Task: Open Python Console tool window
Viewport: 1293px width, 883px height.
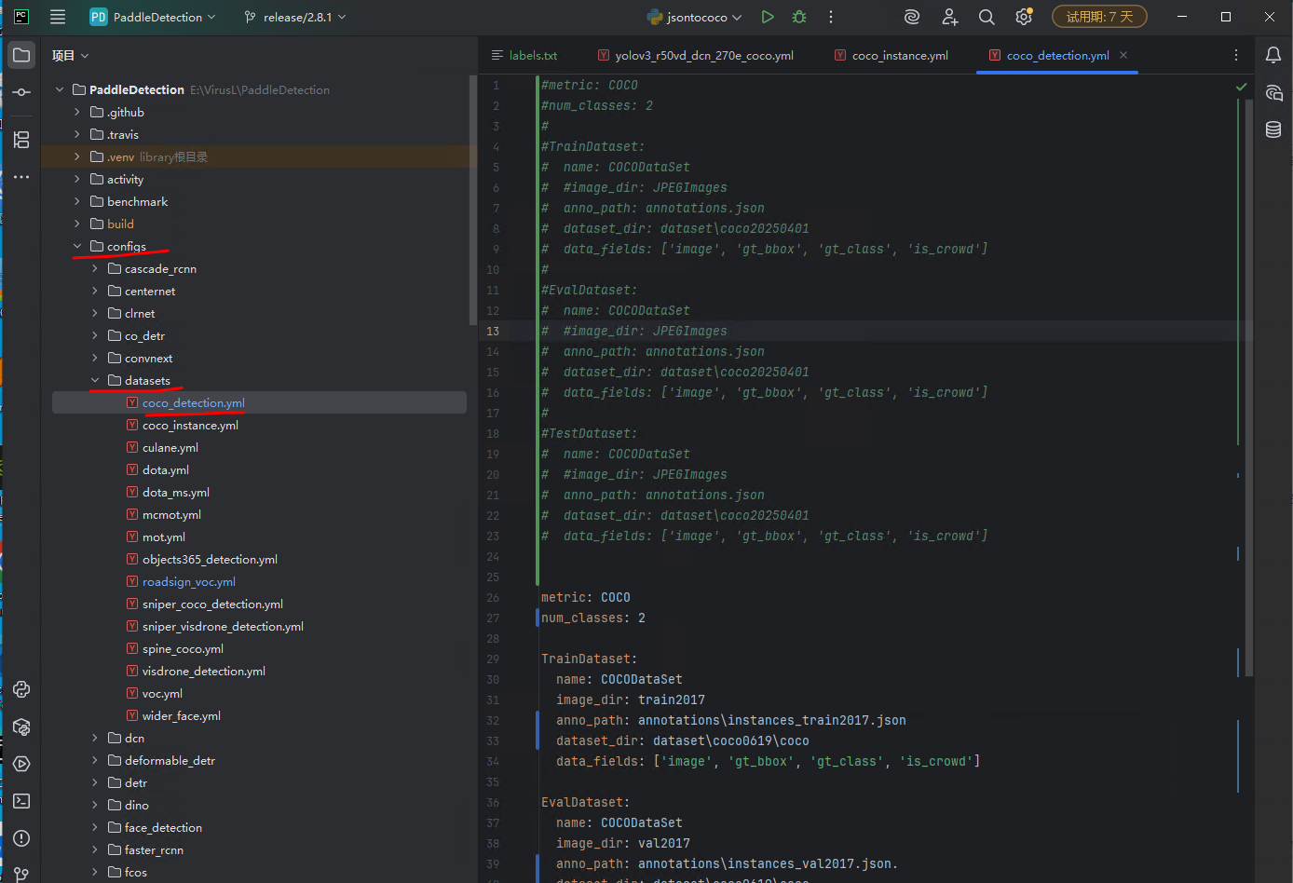Action: (x=21, y=689)
